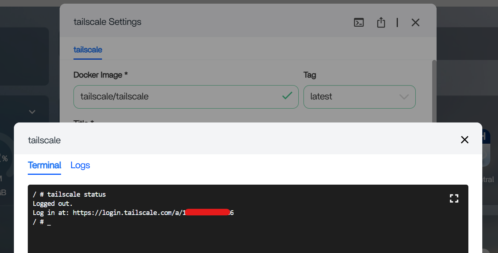498x253 pixels.
Task: Open the Tag combo box showing latest
Action: tap(351, 97)
